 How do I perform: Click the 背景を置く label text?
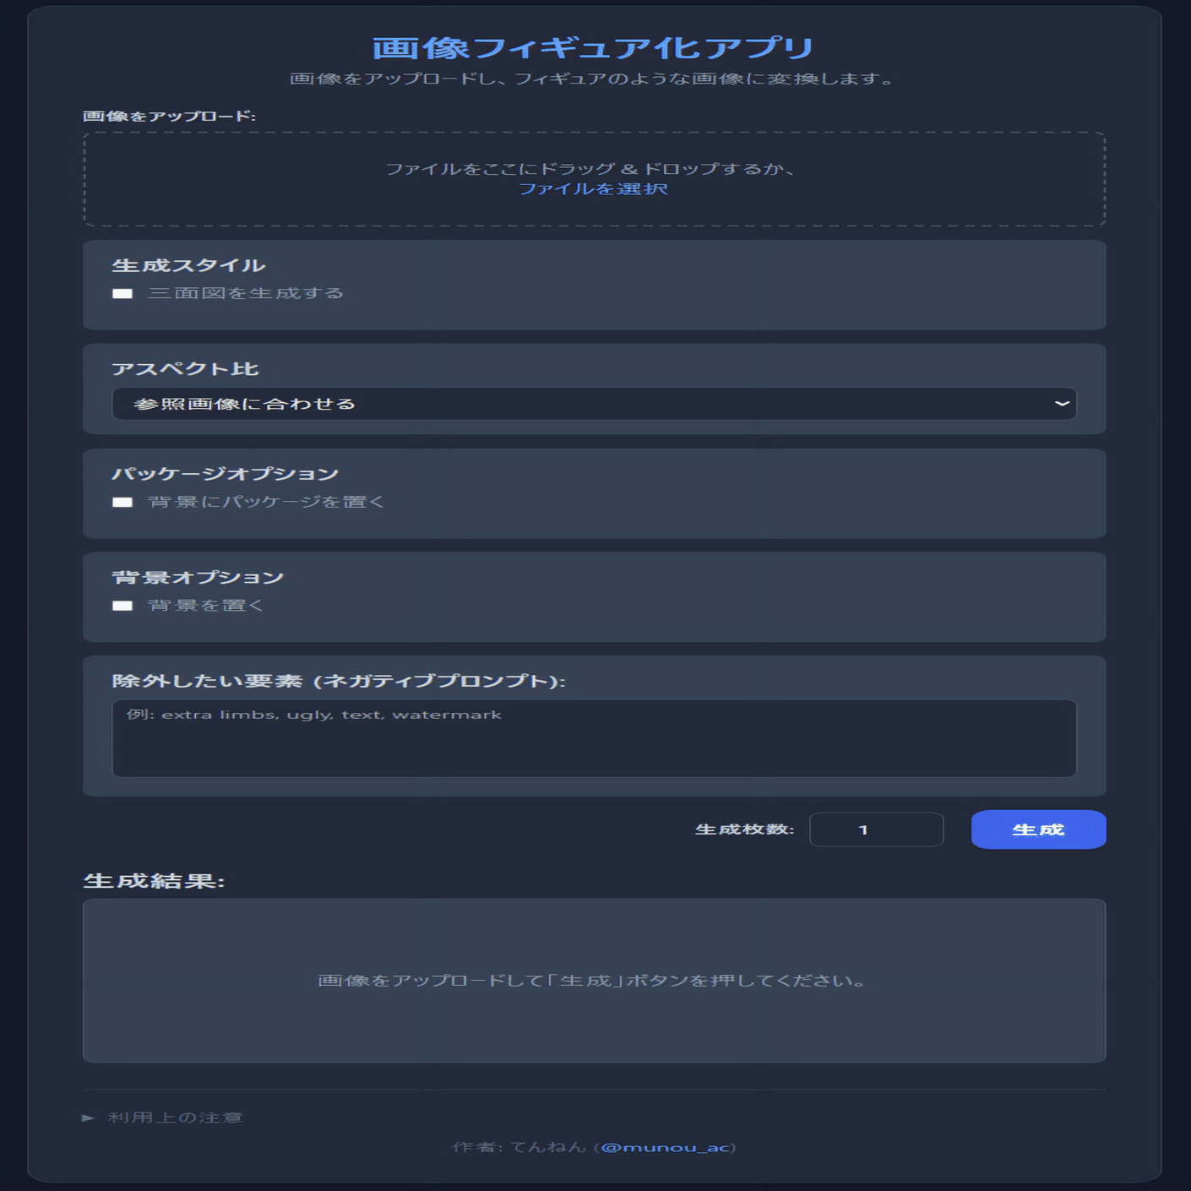[x=206, y=606]
